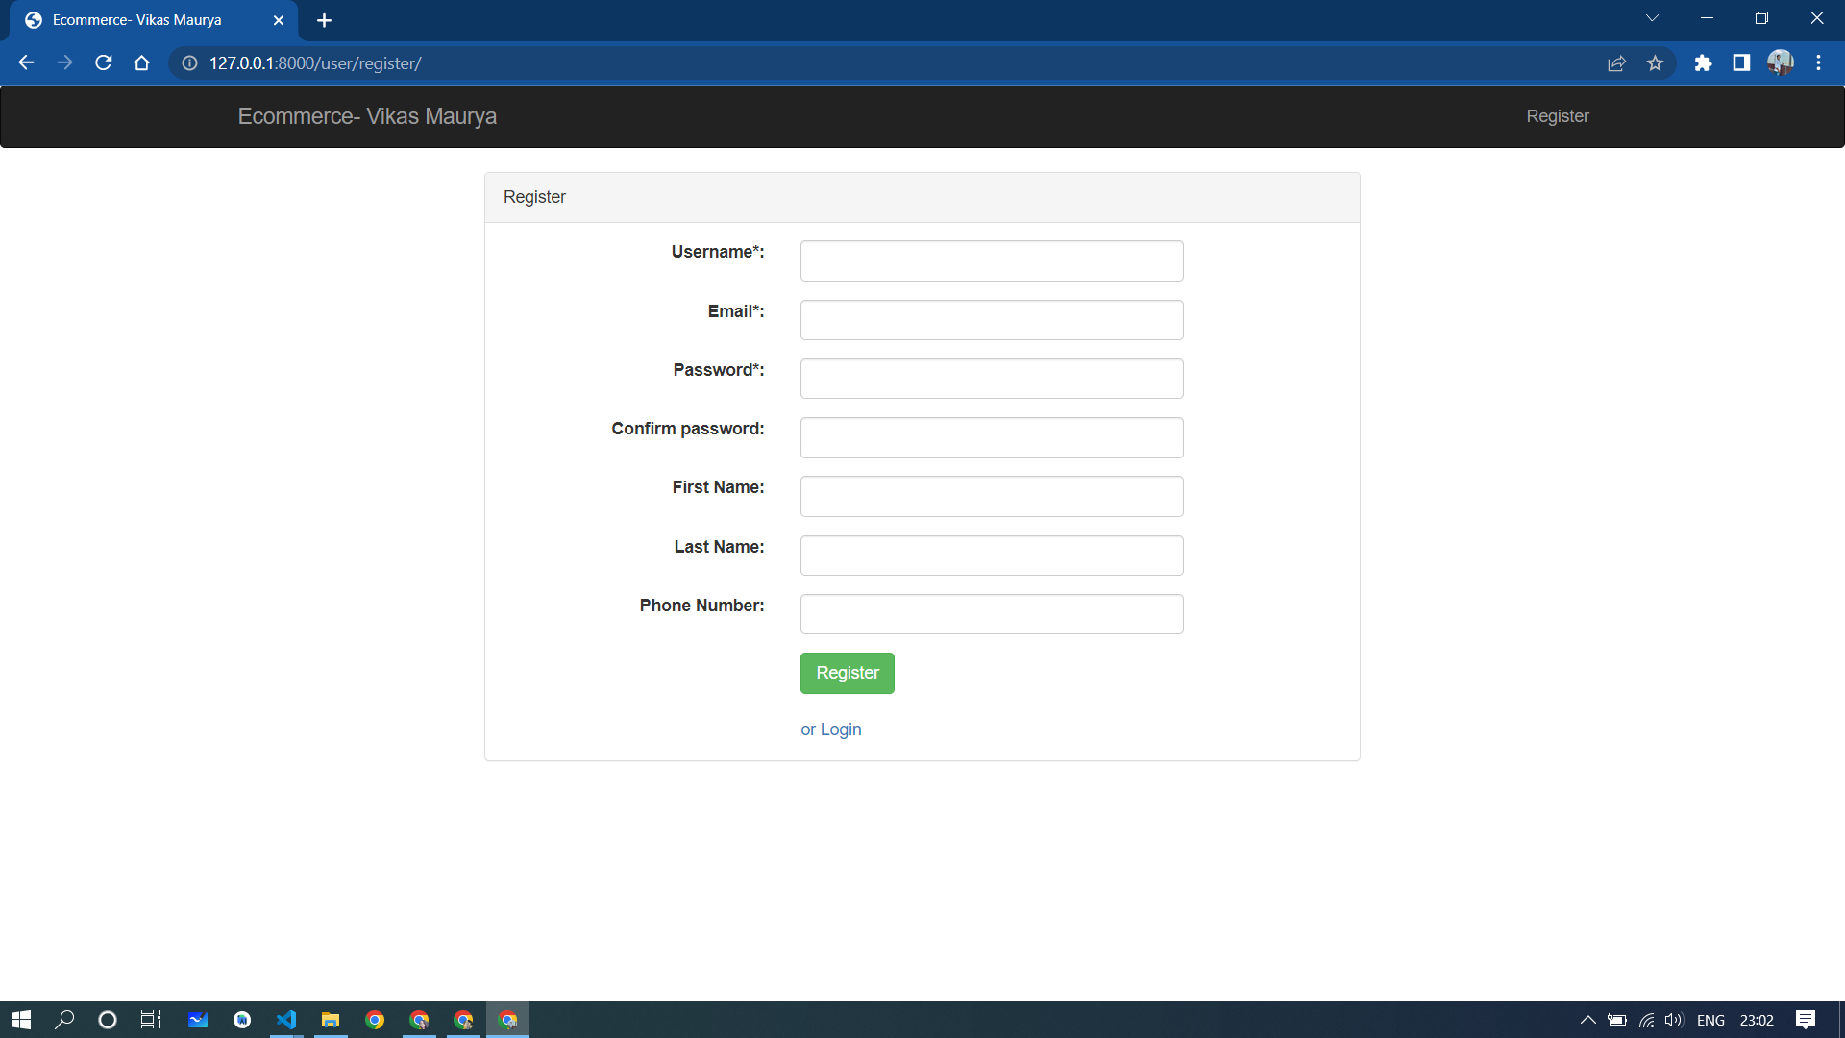Viewport: 1845px width, 1038px height.
Task: Click into the Phone Number input field
Action: pos(992,614)
